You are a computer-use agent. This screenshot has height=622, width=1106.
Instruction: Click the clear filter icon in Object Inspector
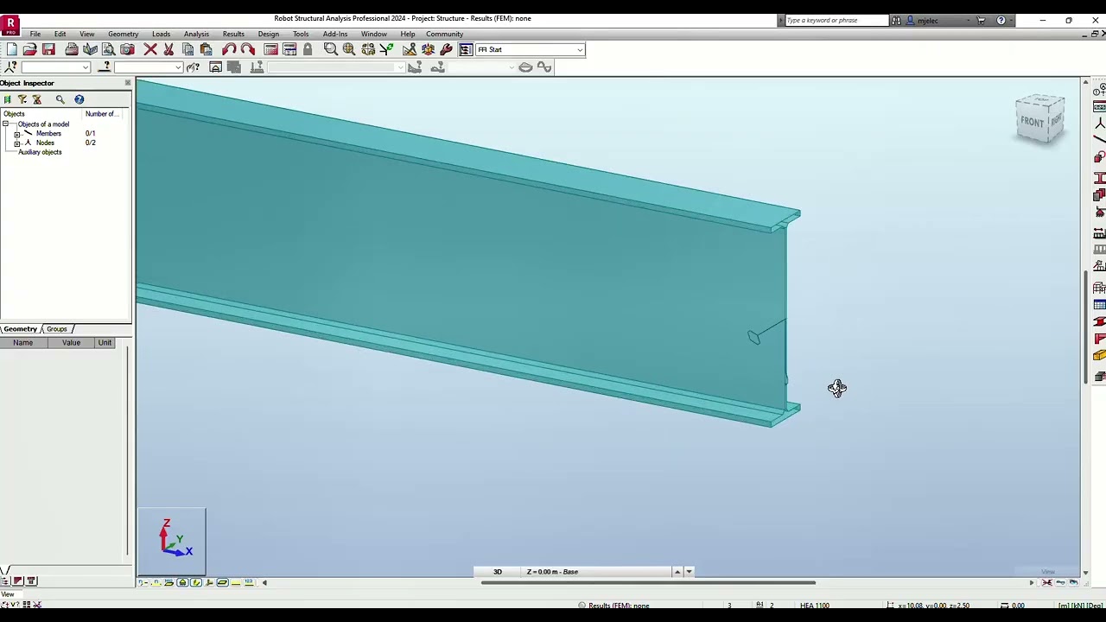37,99
